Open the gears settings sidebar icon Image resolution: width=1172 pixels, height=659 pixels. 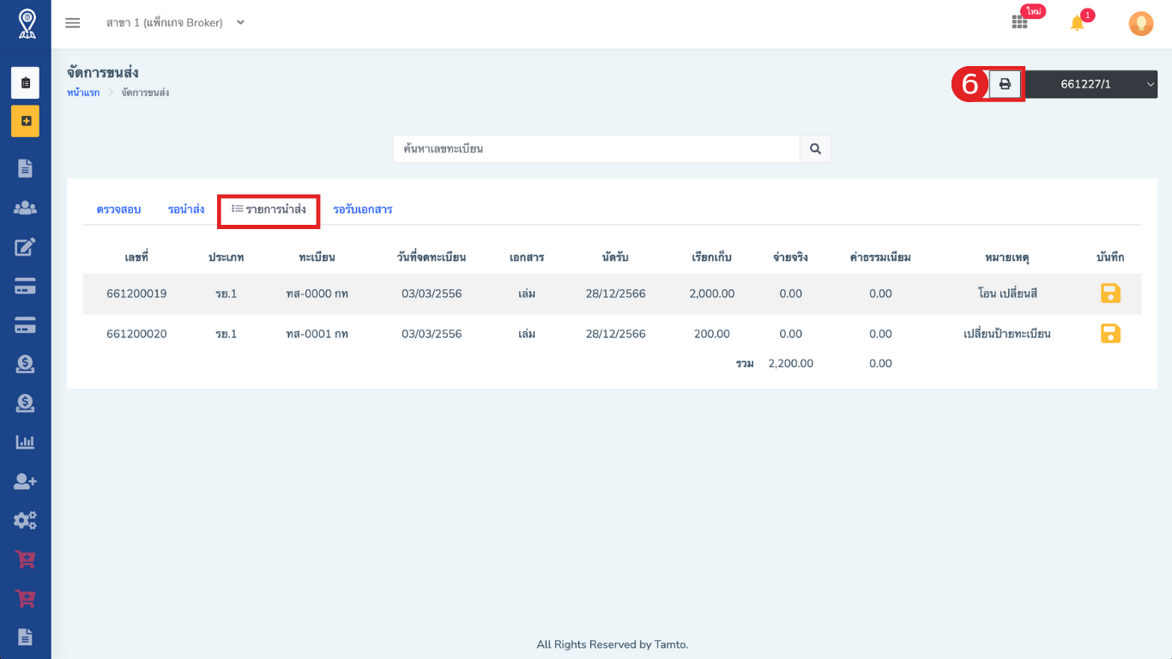(26, 520)
